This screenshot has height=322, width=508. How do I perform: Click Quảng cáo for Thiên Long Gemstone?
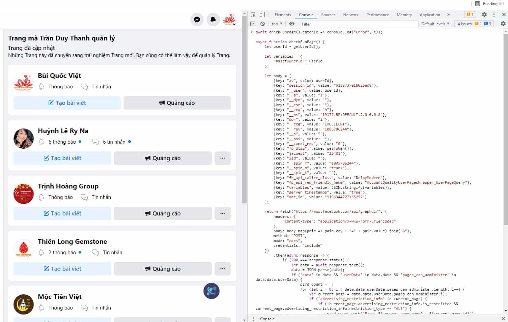tap(163, 269)
